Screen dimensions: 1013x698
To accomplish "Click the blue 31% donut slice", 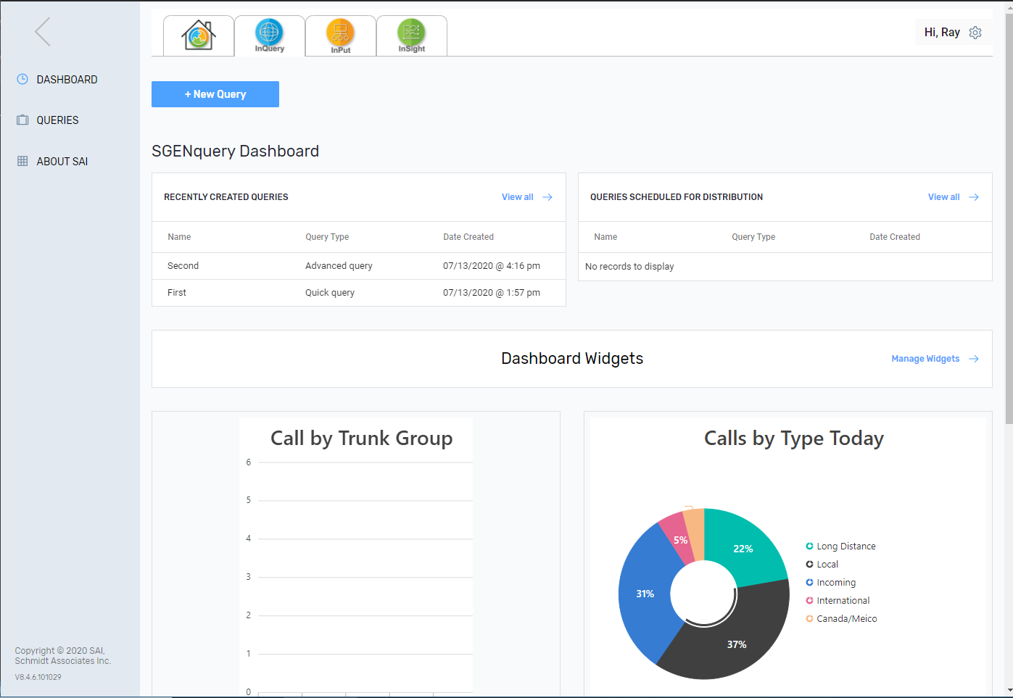I will [x=645, y=594].
